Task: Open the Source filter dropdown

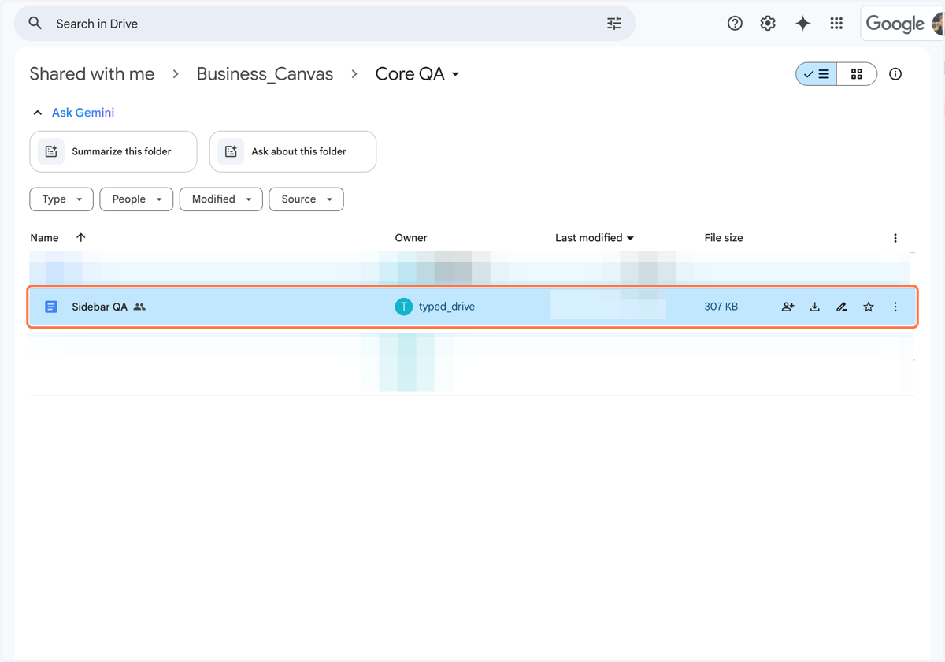Action: 306,199
